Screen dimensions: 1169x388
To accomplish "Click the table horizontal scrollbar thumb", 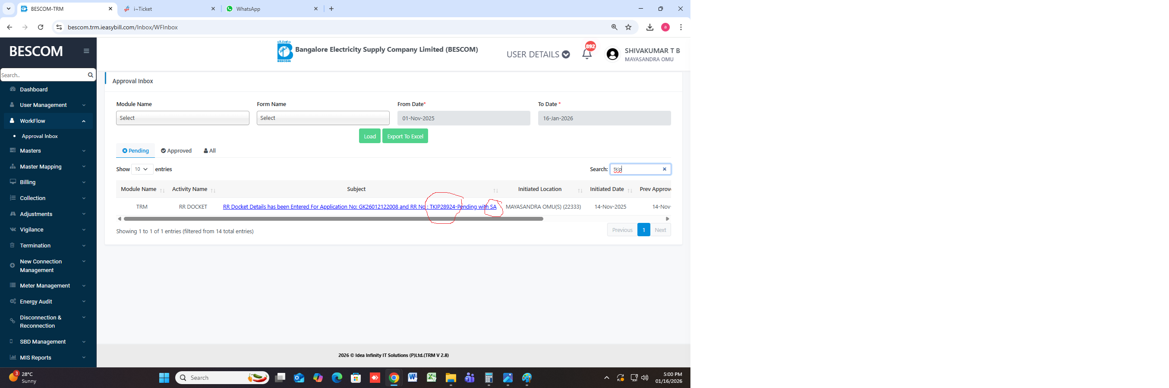I will pyautogui.click(x=334, y=219).
